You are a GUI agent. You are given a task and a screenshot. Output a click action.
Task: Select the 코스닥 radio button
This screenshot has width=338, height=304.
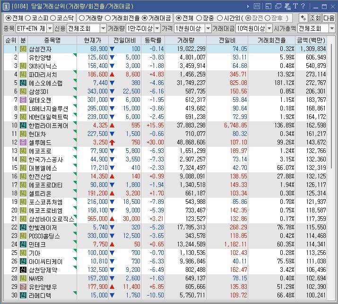(53, 18)
